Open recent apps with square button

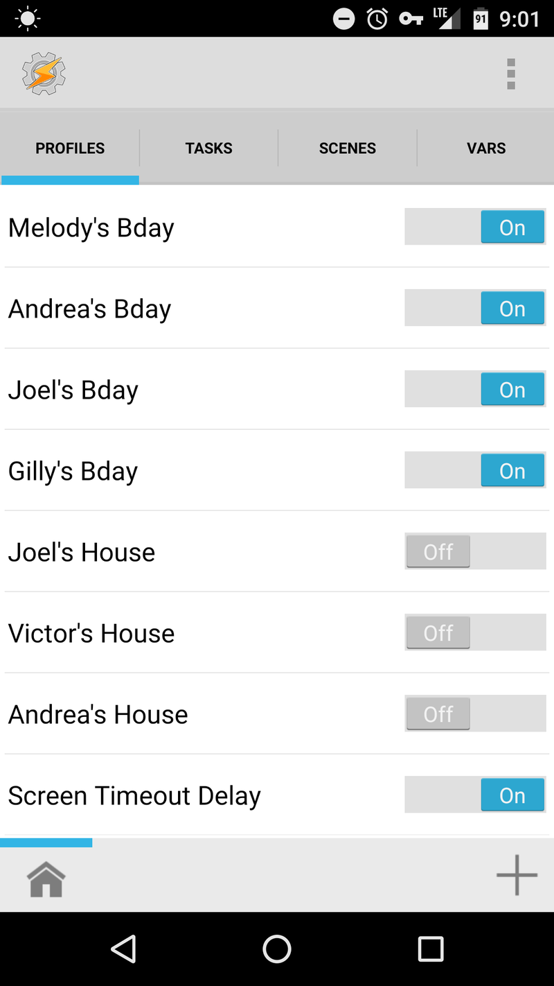[431, 949]
